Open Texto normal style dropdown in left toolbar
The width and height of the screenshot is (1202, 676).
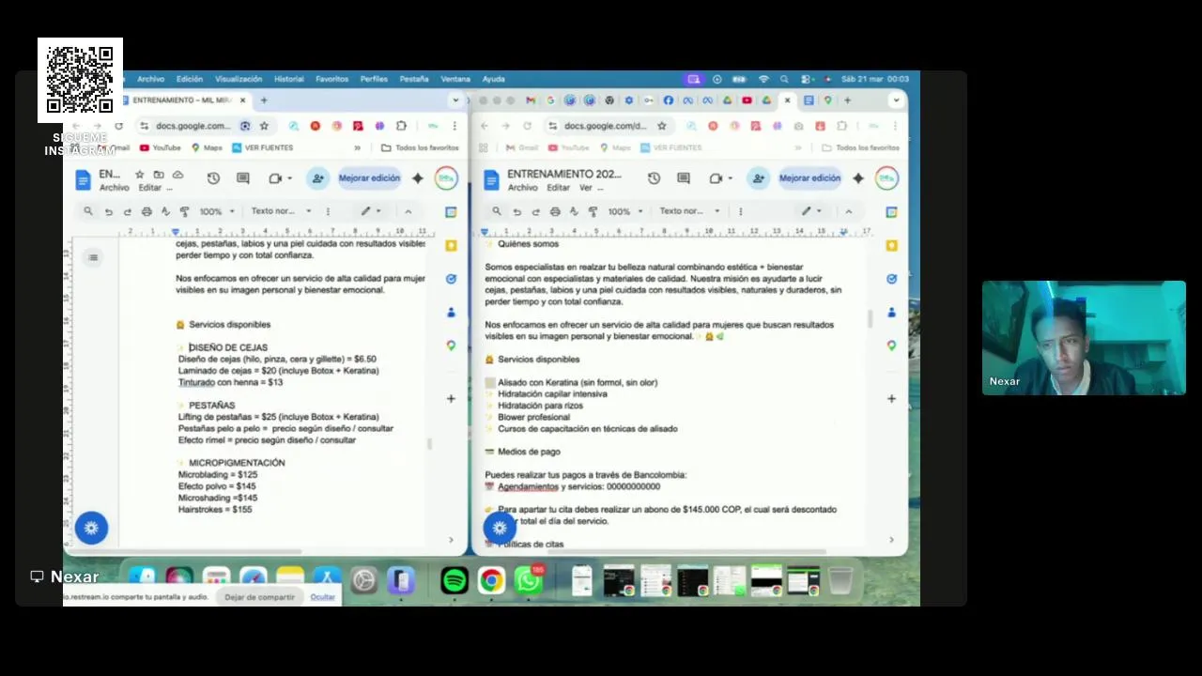pyautogui.click(x=282, y=211)
